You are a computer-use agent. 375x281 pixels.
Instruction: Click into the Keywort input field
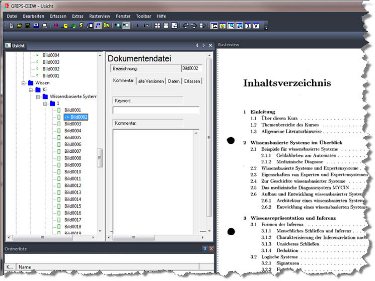156,110
